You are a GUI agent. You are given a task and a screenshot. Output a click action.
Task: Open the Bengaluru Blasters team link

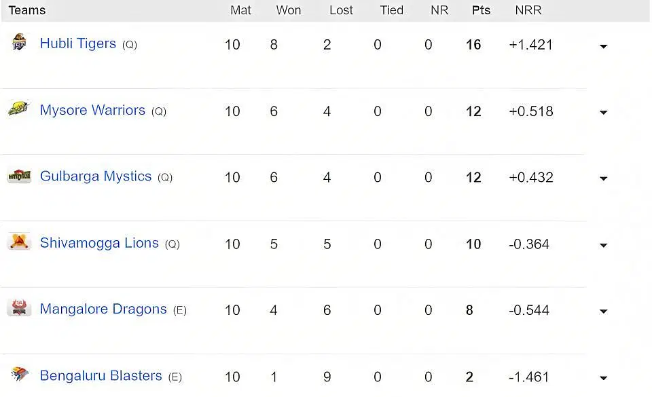[x=101, y=376]
